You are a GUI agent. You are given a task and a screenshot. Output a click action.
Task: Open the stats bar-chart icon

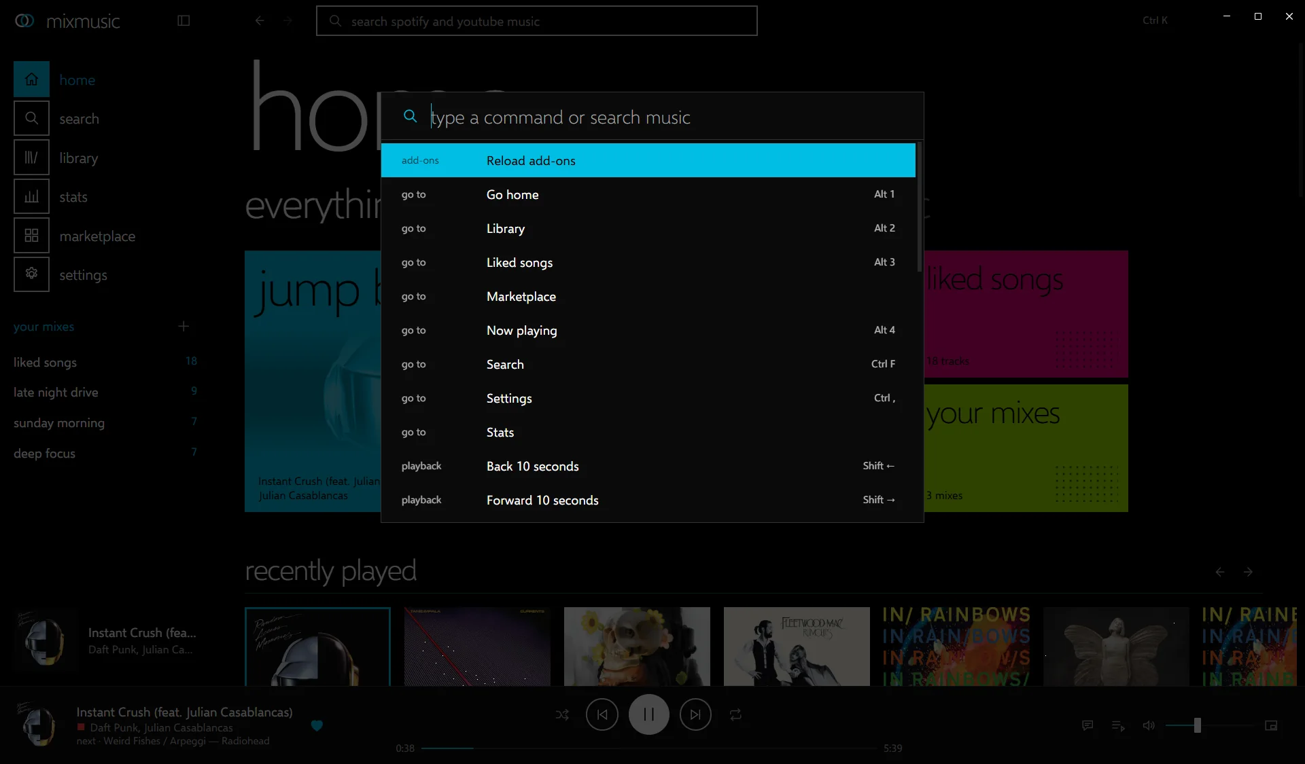pos(31,197)
